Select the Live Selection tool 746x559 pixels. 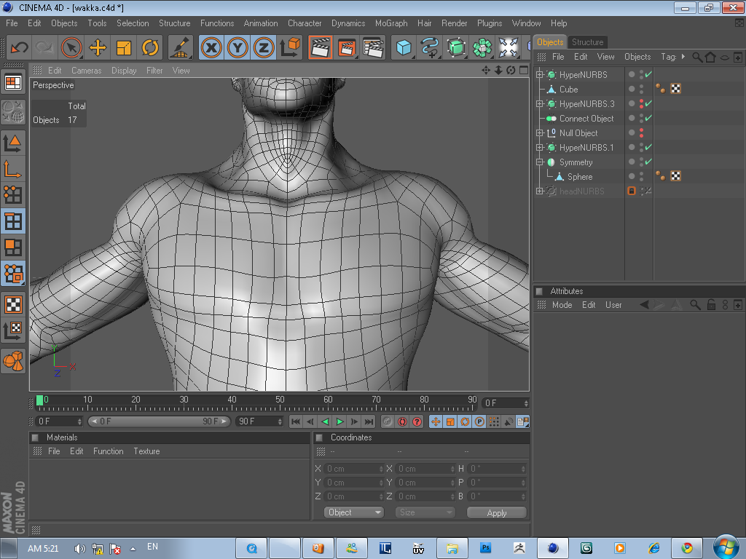point(71,47)
